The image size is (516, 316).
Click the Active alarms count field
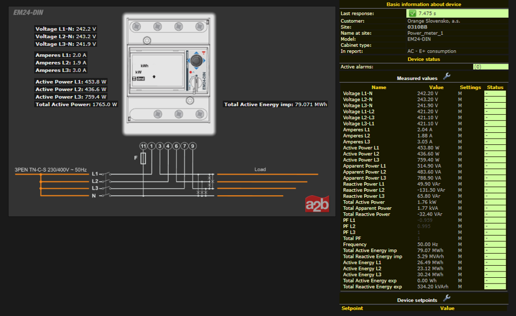(477, 67)
